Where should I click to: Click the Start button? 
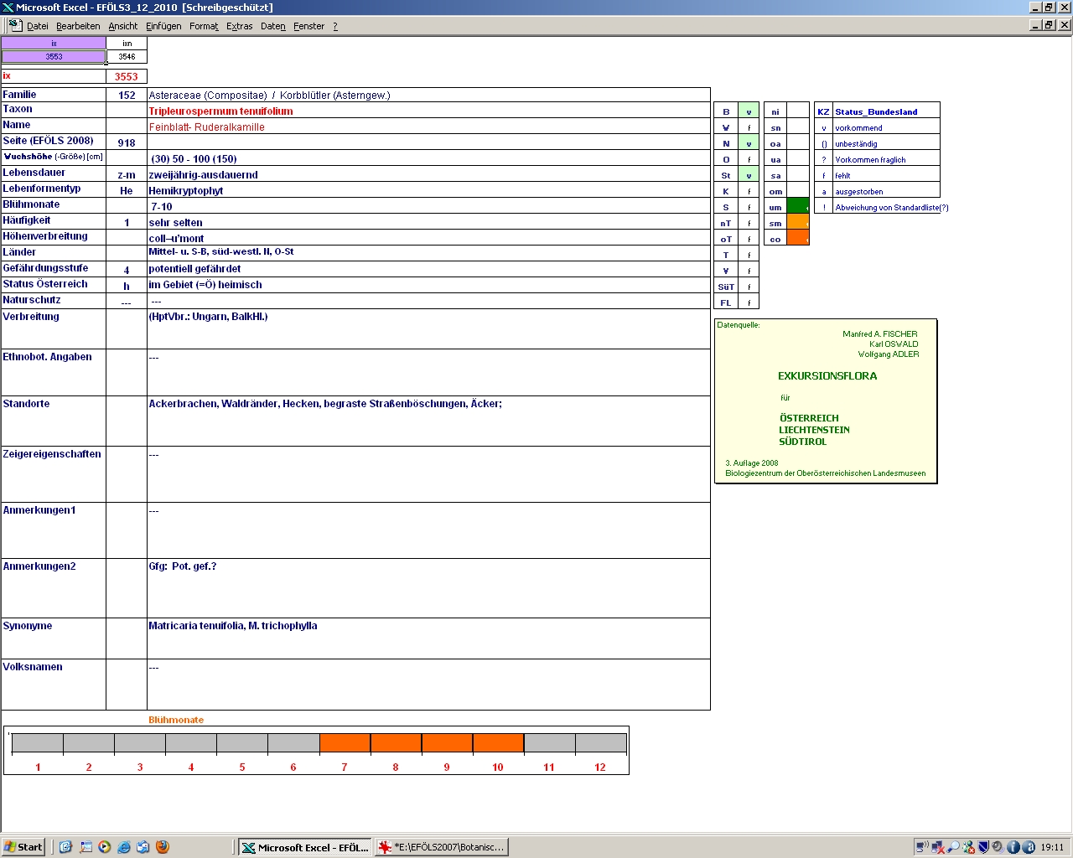tap(23, 847)
